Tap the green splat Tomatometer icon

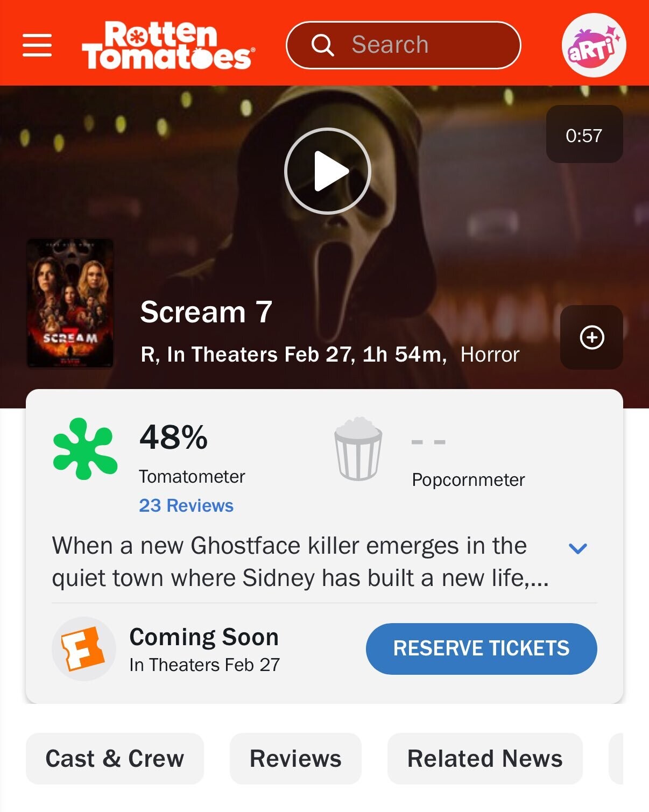tap(85, 448)
